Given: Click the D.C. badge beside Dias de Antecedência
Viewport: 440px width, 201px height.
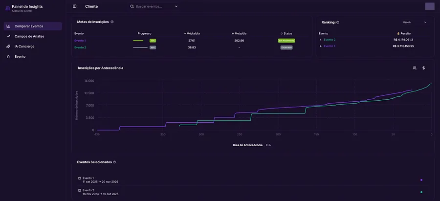Looking at the screenshot, I should (x=268, y=145).
